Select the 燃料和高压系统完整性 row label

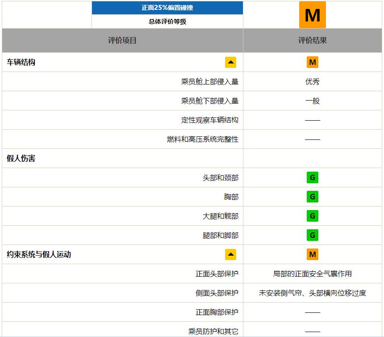pos(203,139)
